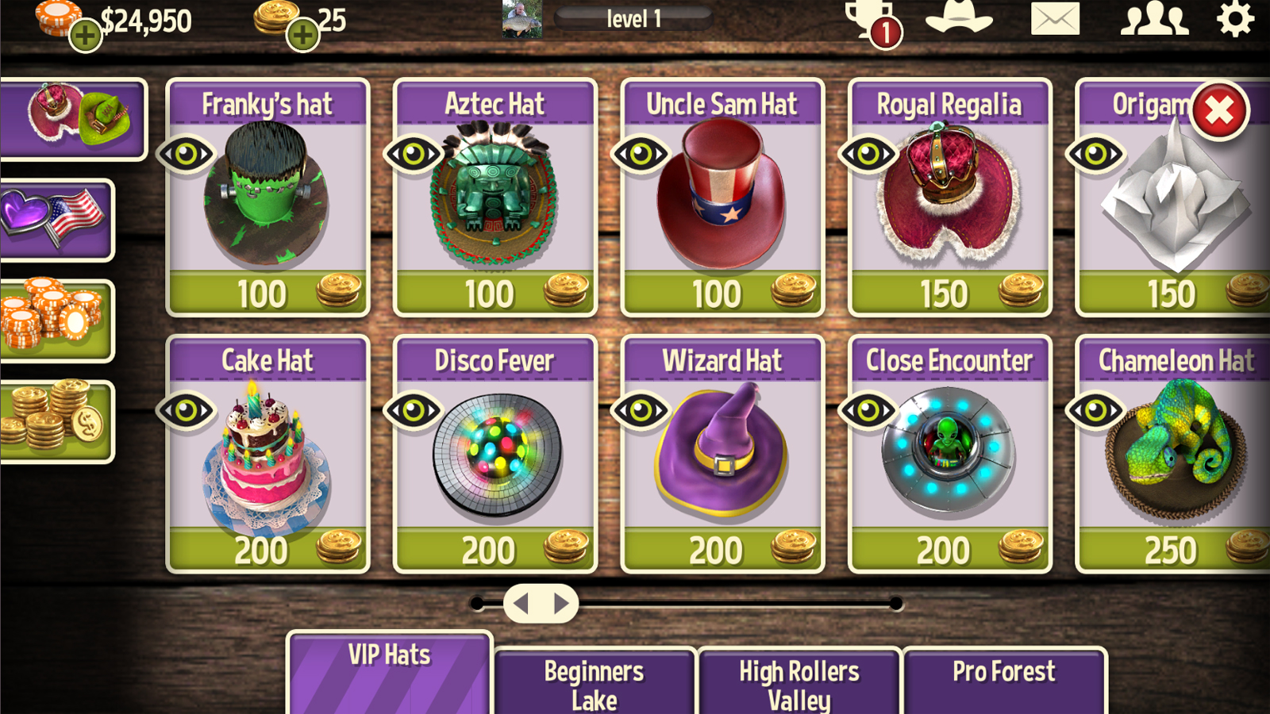
Task: Select the heart and flag category
Action: coord(56,220)
